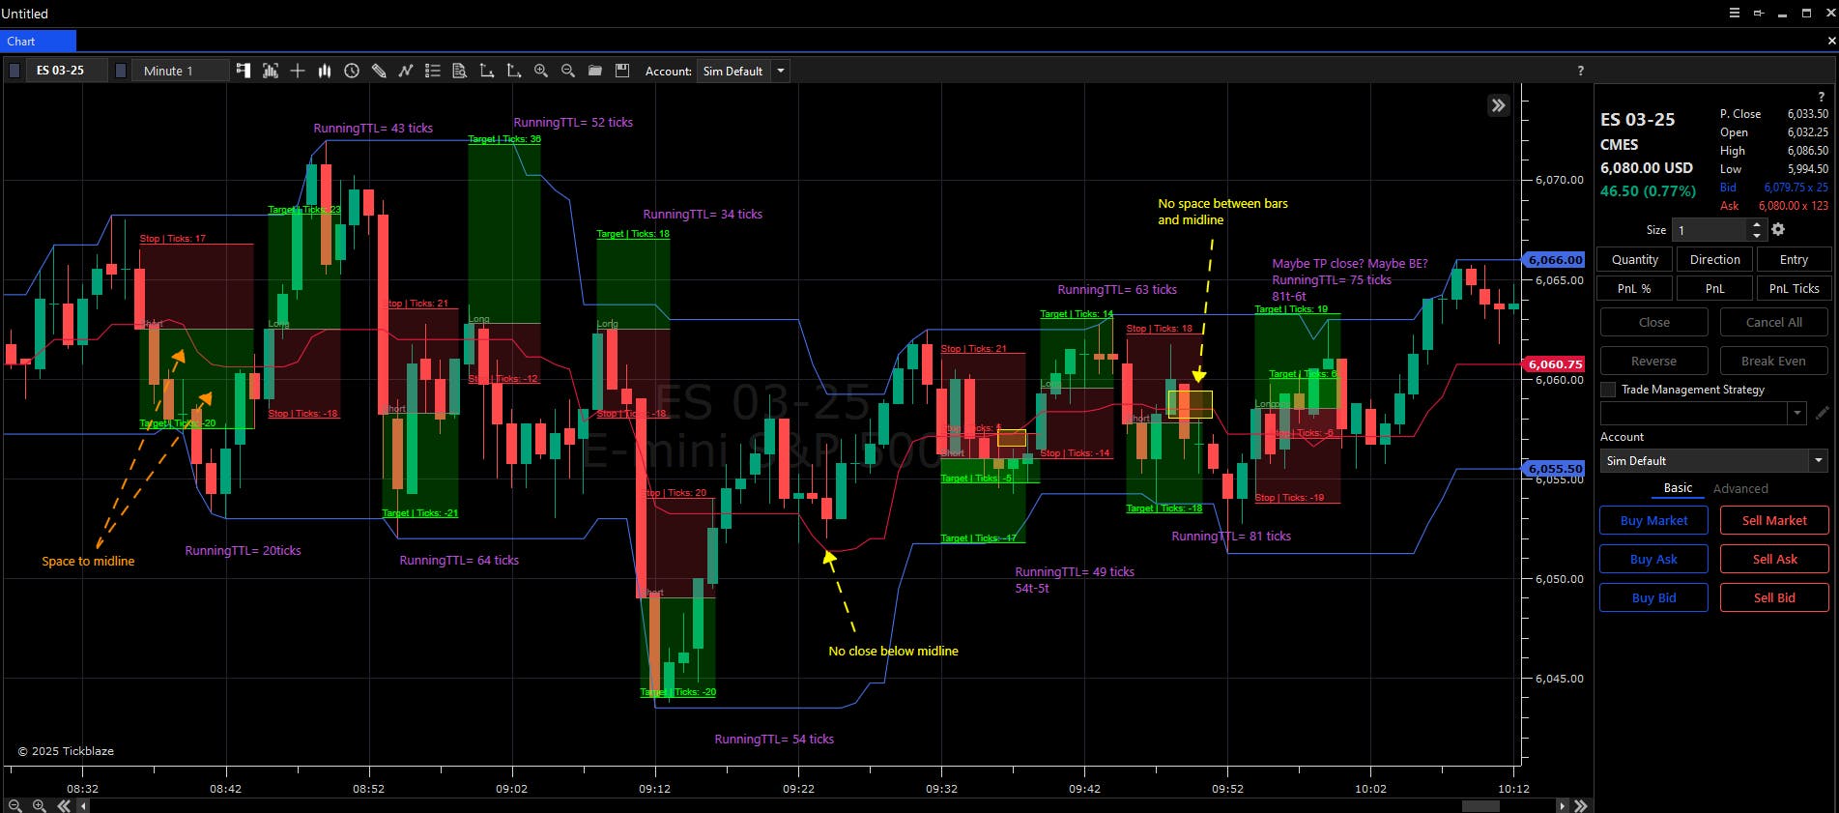Screen dimensions: 1839x813
Task: Switch to the Chart tab
Action: 38,41
